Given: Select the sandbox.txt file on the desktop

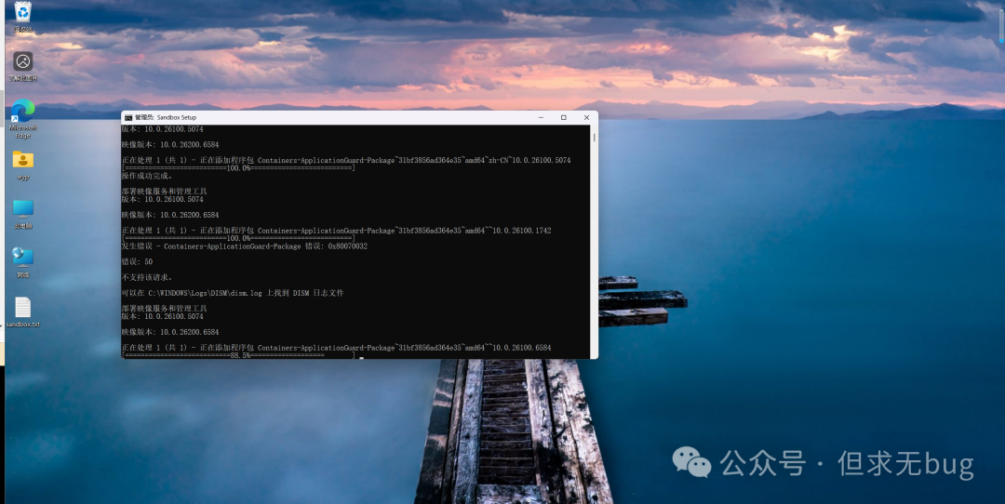Looking at the screenshot, I should 23,308.
